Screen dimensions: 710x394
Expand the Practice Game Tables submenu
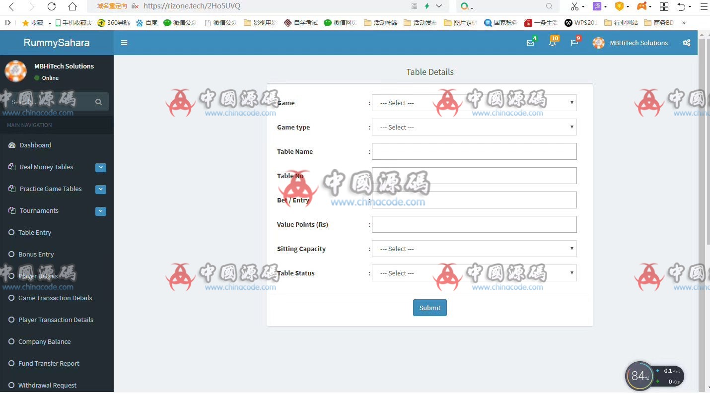101,190
